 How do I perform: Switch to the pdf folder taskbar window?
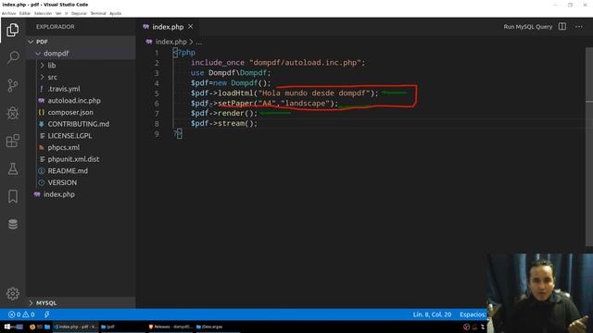click(123, 327)
